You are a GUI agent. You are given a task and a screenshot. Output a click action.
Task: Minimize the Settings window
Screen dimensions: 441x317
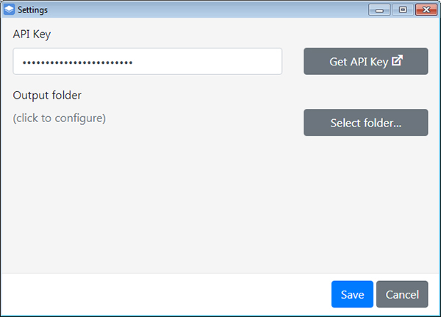381,10
